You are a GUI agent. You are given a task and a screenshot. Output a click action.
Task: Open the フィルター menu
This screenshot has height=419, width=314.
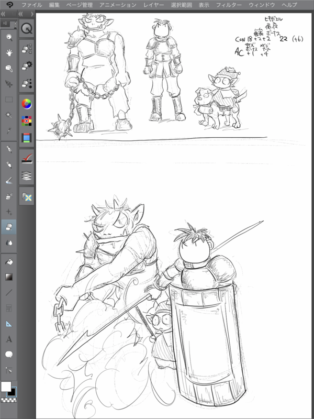[x=229, y=5]
